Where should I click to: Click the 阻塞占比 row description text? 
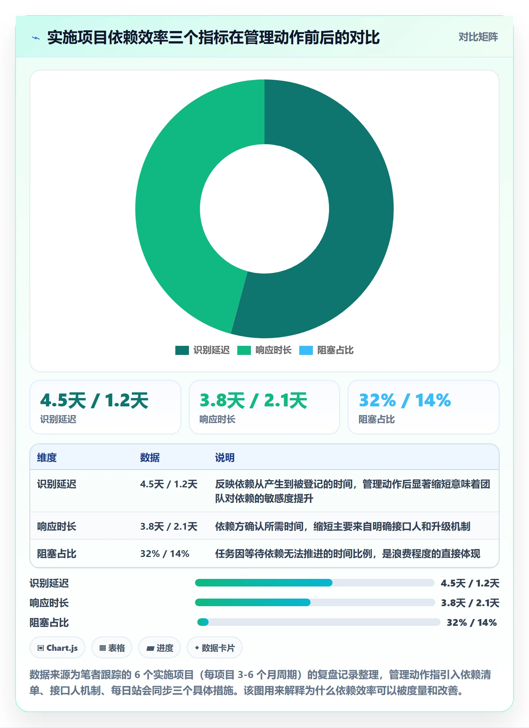point(348,554)
